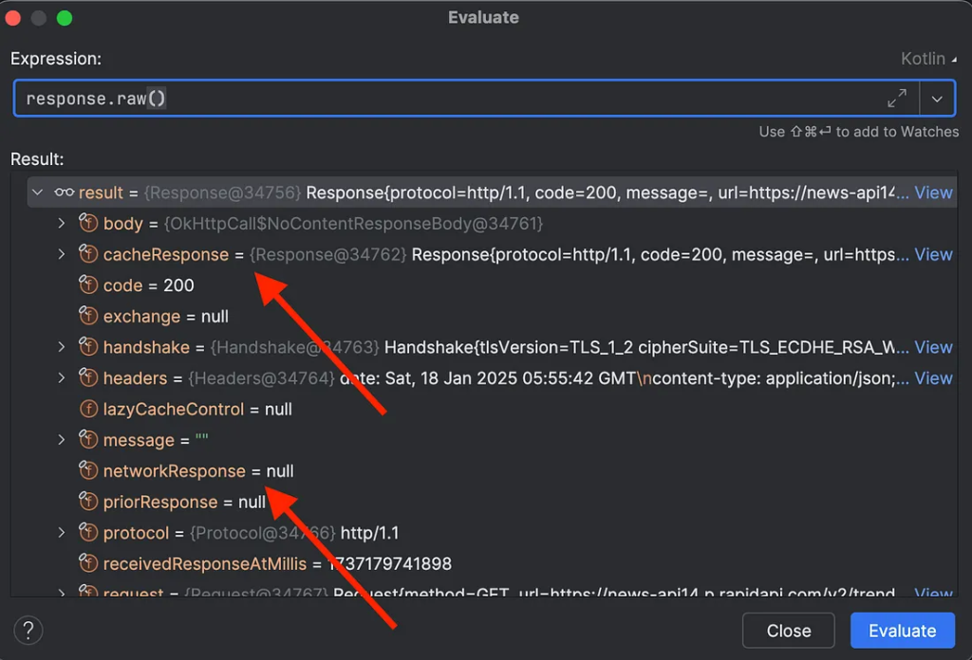Screen dimensions: 972x660
Task: Click the field icon beside lazyCacheControl
Action: 88,410
